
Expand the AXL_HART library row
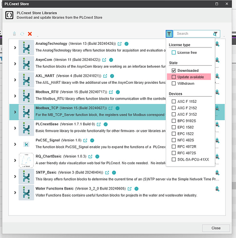pos(15,80)
